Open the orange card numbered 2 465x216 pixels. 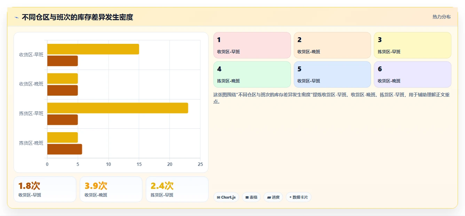332,45
